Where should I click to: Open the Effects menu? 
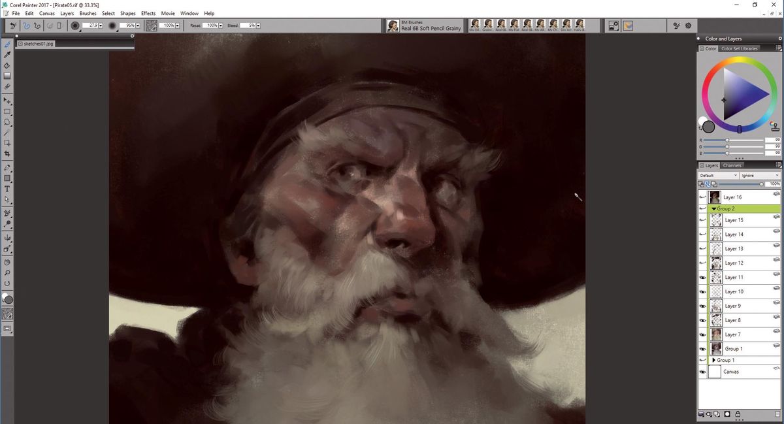[148, 13]
